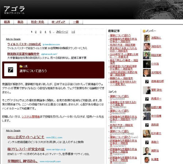Open the 経済 category tab
Viewport: 183px width, 164px height.
pos(7,22)
